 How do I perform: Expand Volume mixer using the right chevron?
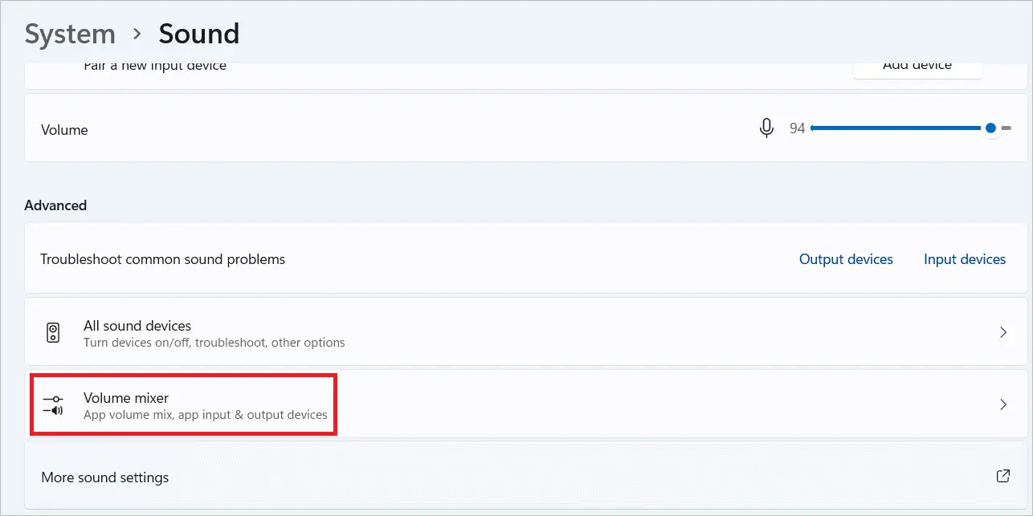click(1002, 404)
